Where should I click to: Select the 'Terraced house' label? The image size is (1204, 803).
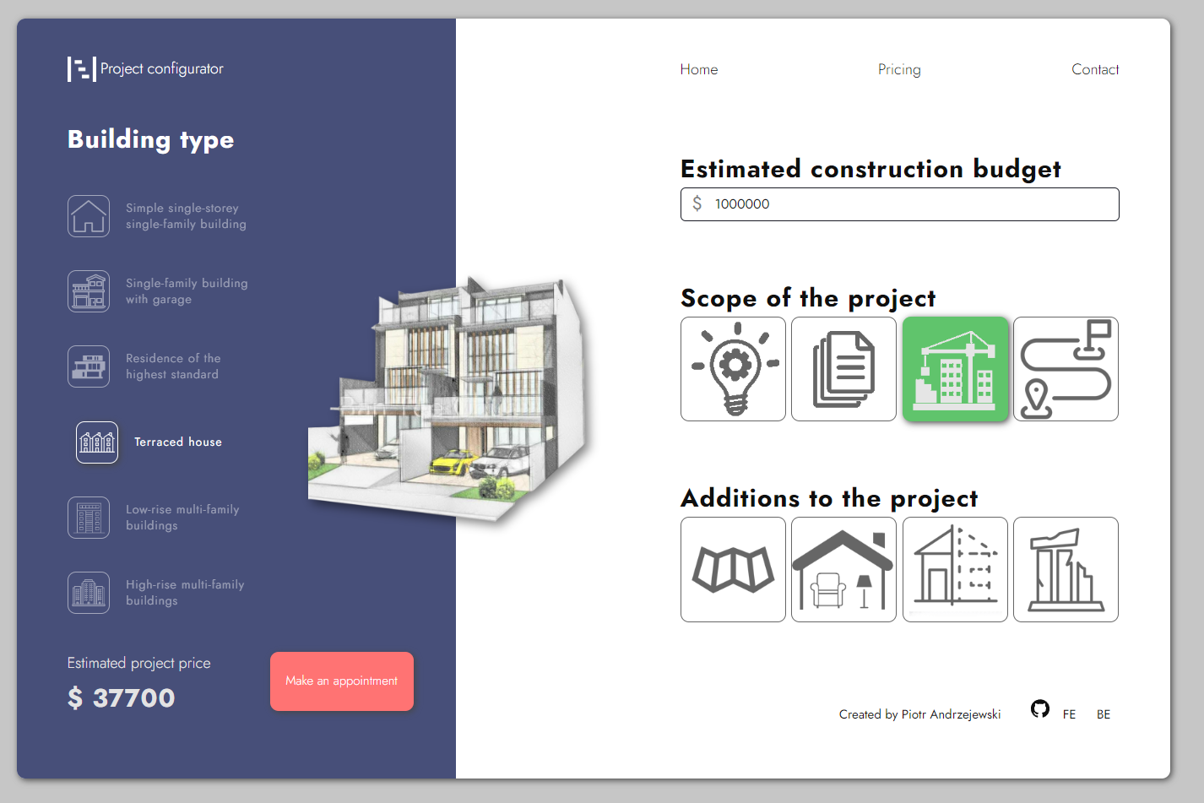[x=178, y=442]
